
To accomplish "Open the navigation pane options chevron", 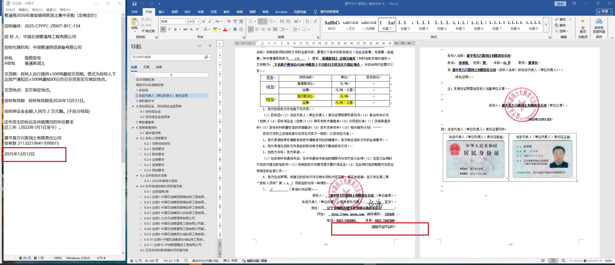I will (200, 46).
